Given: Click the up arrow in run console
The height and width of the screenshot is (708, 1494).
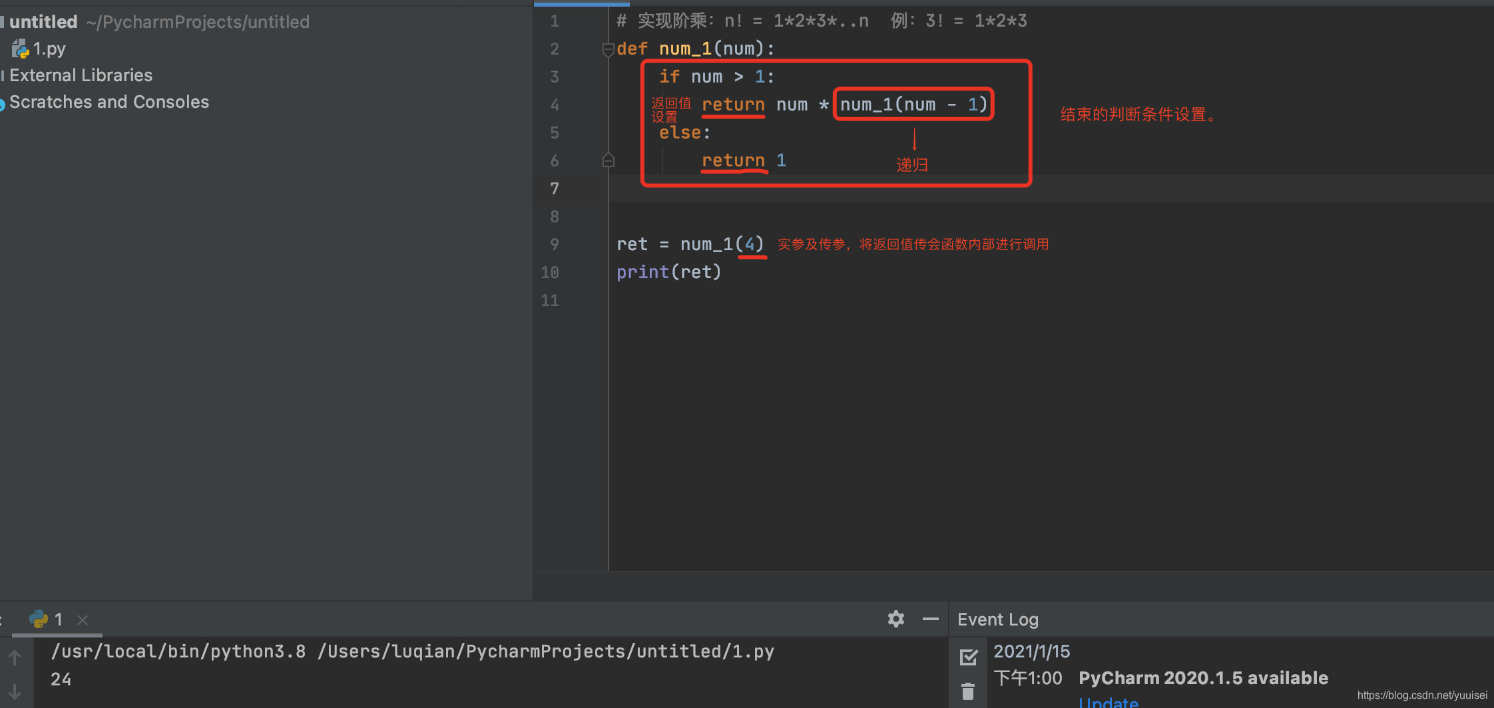Looking at the screenshot, I should [15, 657].
